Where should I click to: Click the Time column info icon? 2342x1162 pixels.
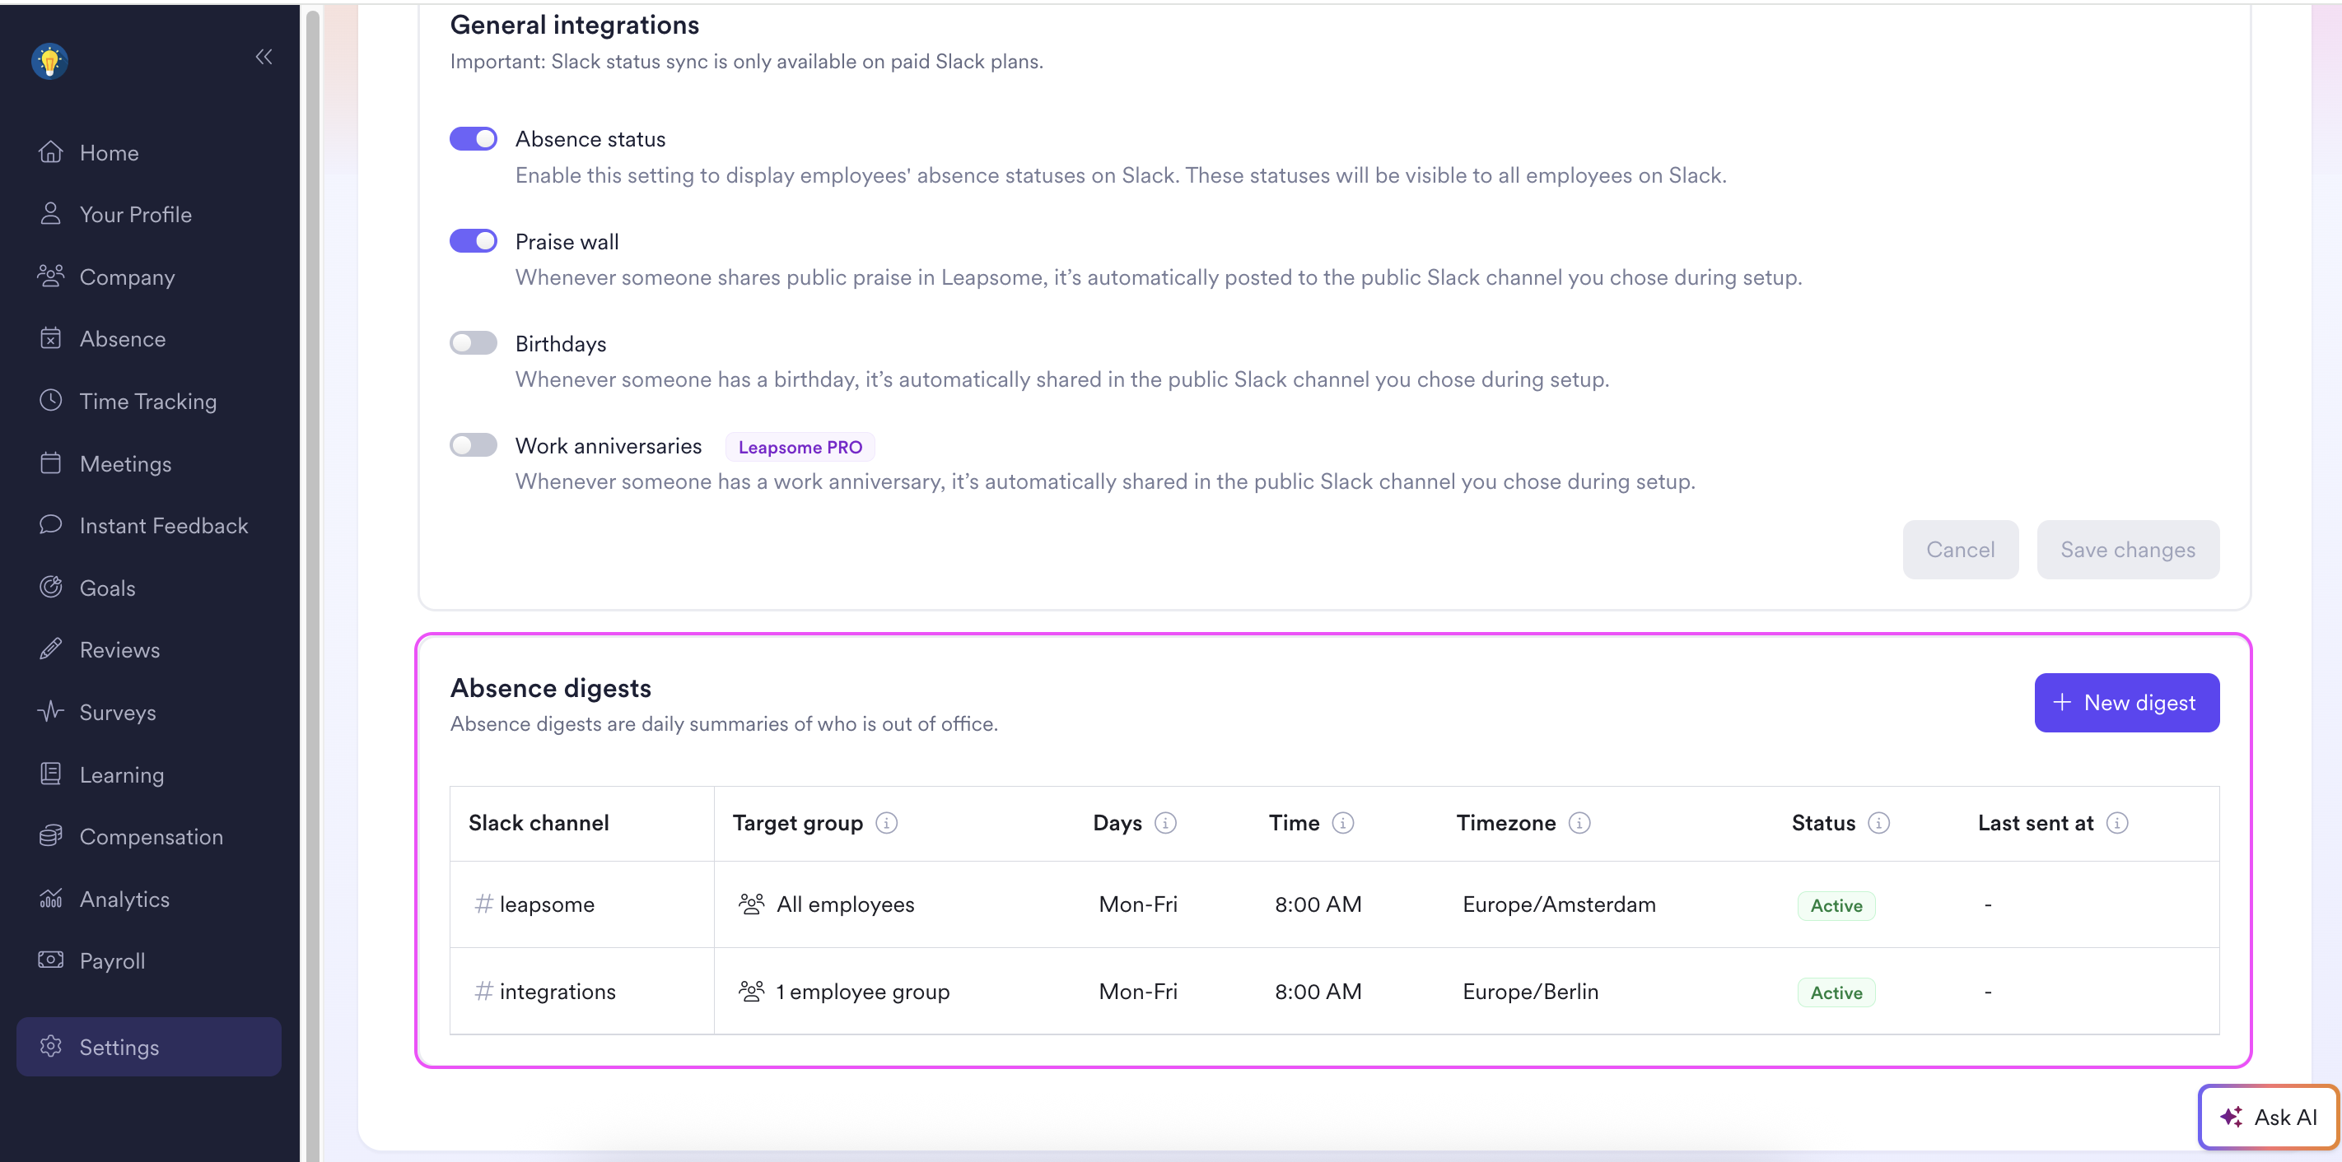[1342, 822]
